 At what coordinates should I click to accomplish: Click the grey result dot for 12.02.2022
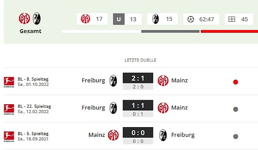tap(236, 109)
